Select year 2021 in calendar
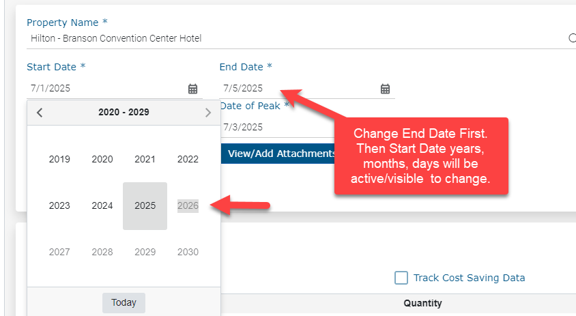Screen dimensions: 576x316 coord(145,159)
